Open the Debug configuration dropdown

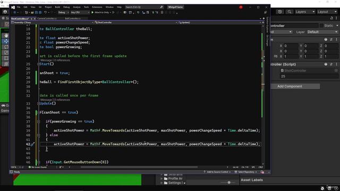63,13
